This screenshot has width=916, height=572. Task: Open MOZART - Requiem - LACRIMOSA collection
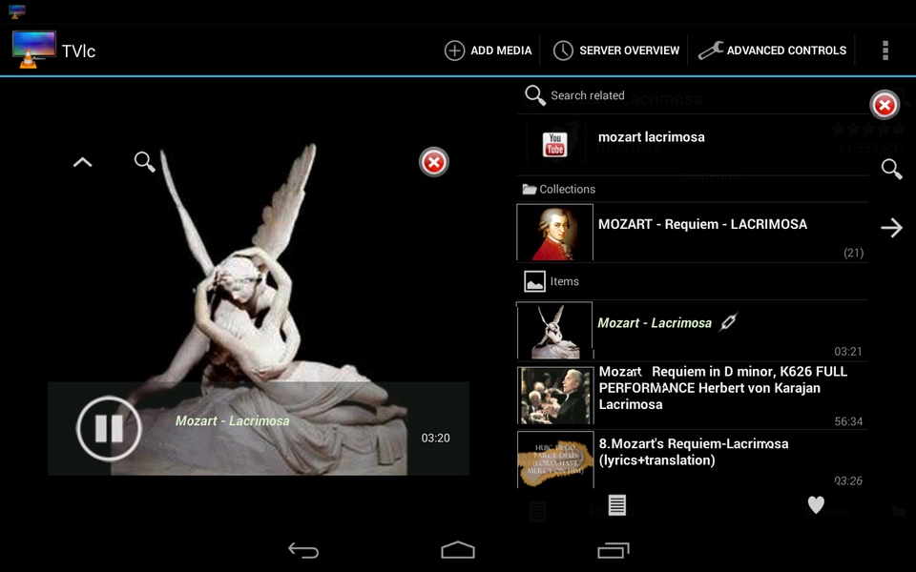click(693, 232)
